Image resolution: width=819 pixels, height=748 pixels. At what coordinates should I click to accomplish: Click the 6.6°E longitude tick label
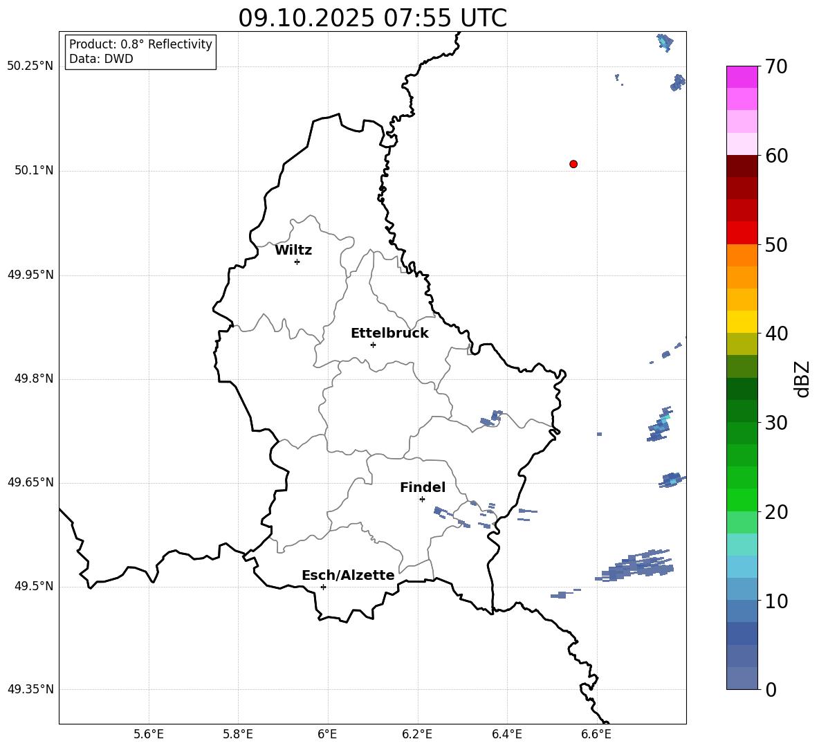596,734
